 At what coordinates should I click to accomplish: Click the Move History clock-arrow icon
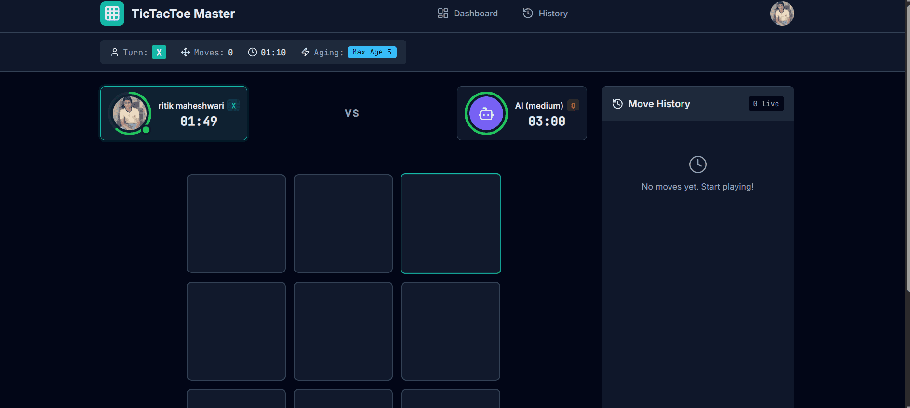(x=617, y=104)
